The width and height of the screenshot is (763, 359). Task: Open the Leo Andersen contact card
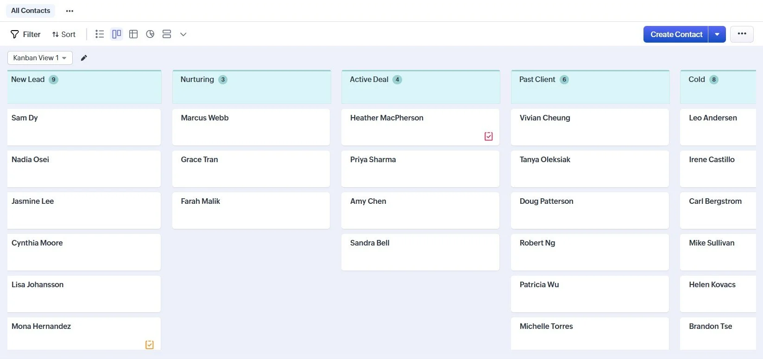tap(718, 127)
